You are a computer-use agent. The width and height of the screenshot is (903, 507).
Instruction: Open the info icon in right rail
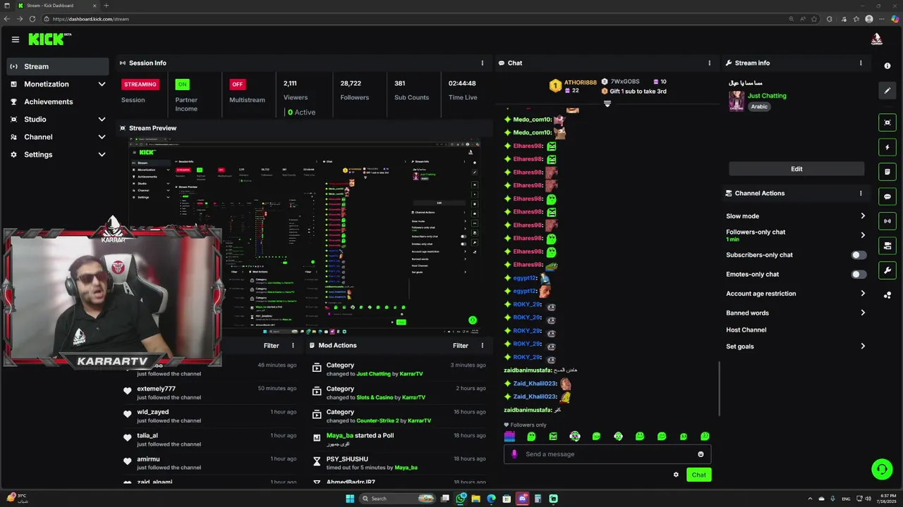887,66
